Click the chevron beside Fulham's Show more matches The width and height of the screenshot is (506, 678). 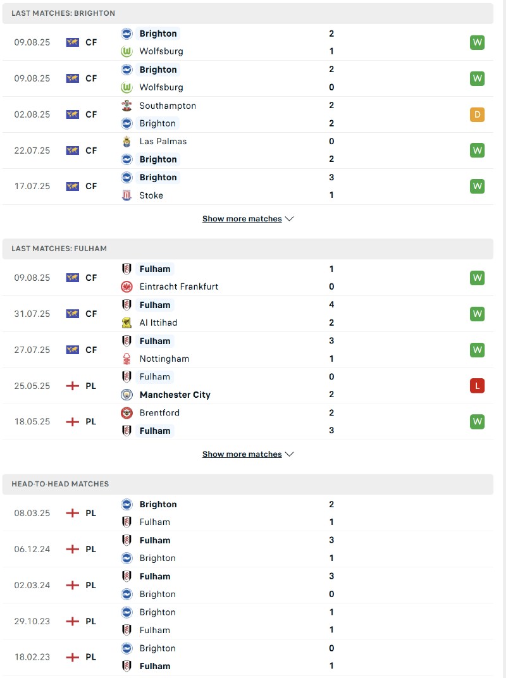pos(290,454)
